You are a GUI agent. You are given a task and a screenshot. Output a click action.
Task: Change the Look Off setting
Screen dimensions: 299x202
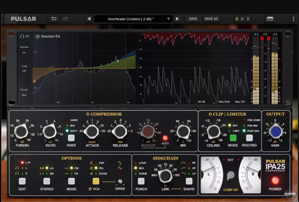tap(24, 69)
